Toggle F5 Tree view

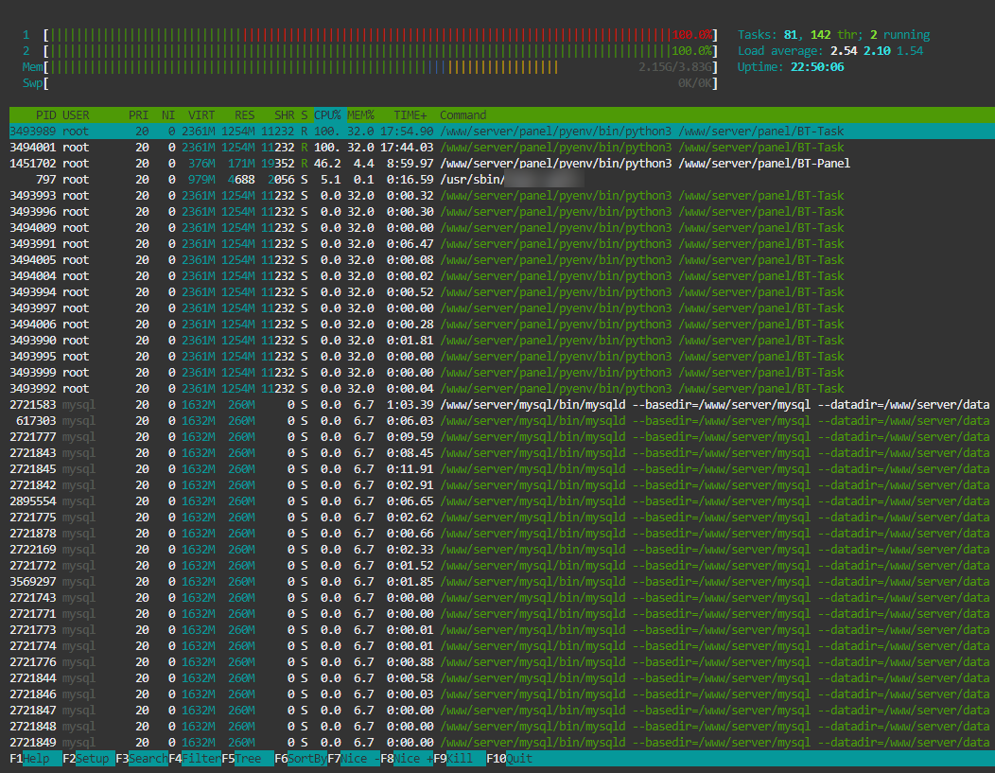pos(248,759)
